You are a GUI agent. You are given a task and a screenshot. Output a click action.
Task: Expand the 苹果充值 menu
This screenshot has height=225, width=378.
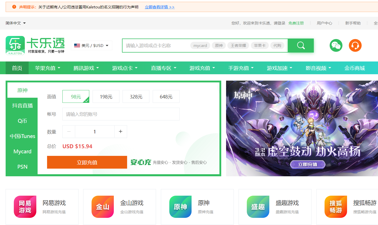[48, 68]
